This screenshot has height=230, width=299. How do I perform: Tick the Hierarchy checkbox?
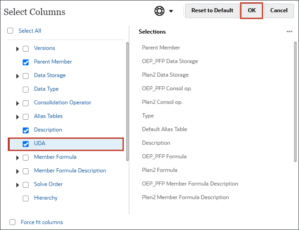[26, 198]
